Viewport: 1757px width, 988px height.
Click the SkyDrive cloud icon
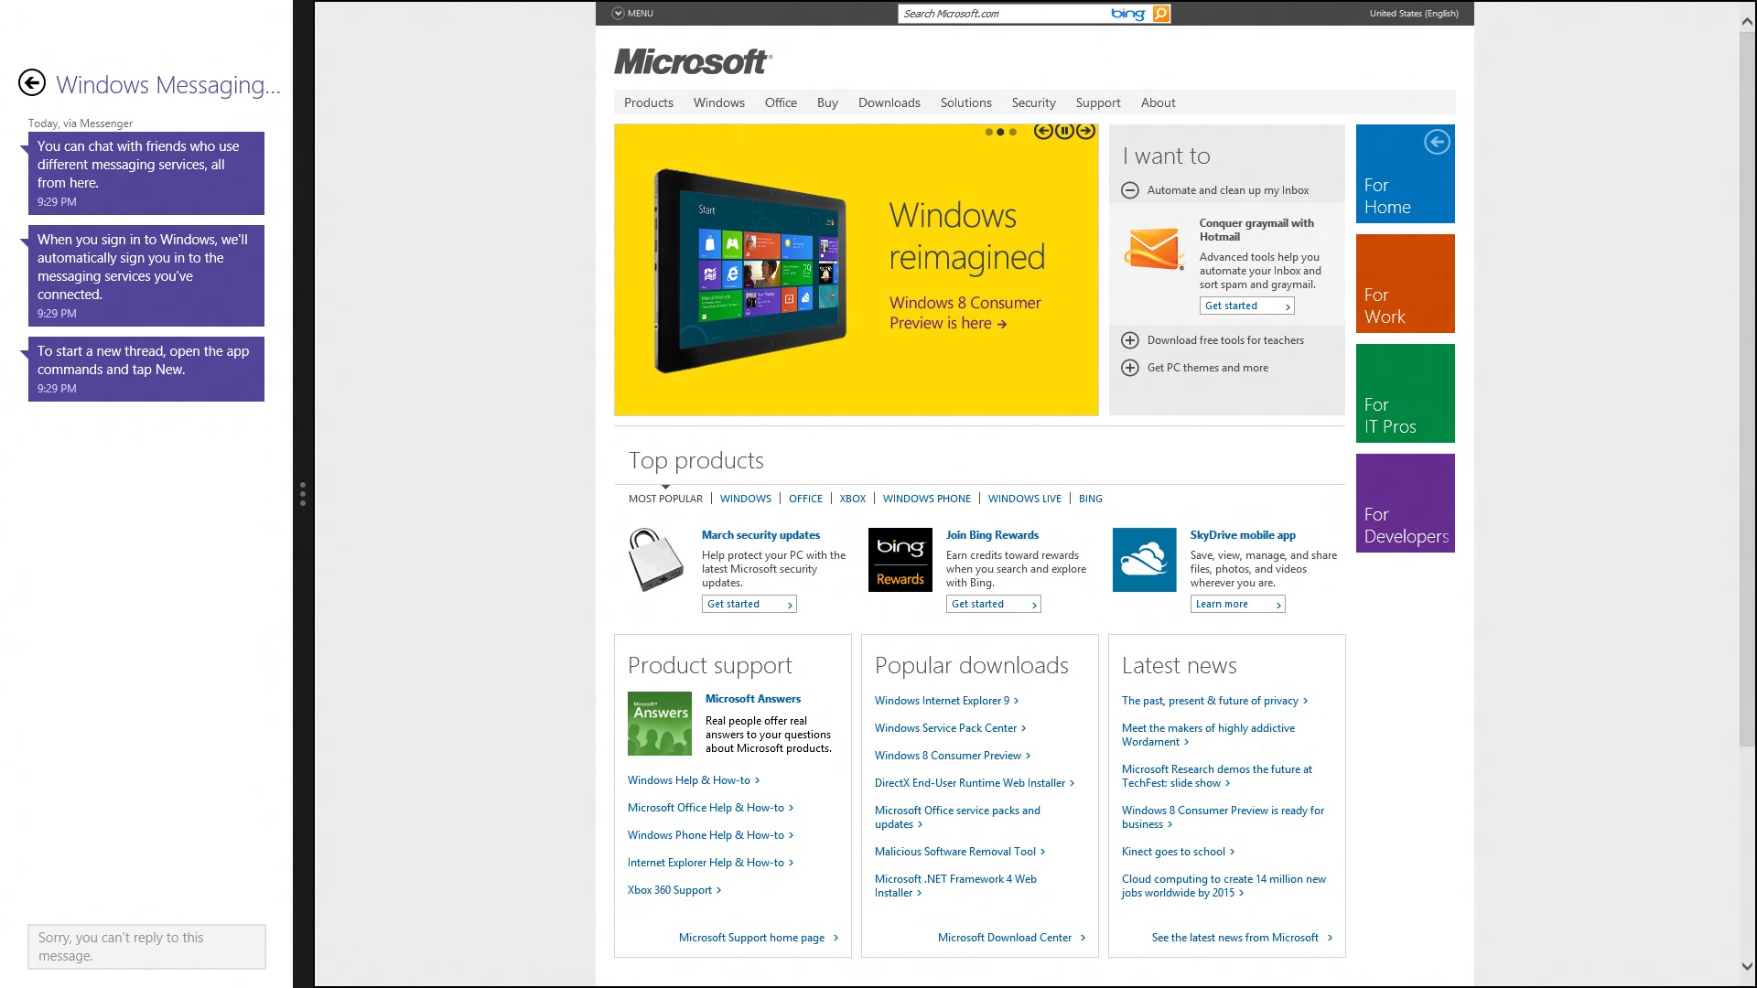tap(1145, 560)
